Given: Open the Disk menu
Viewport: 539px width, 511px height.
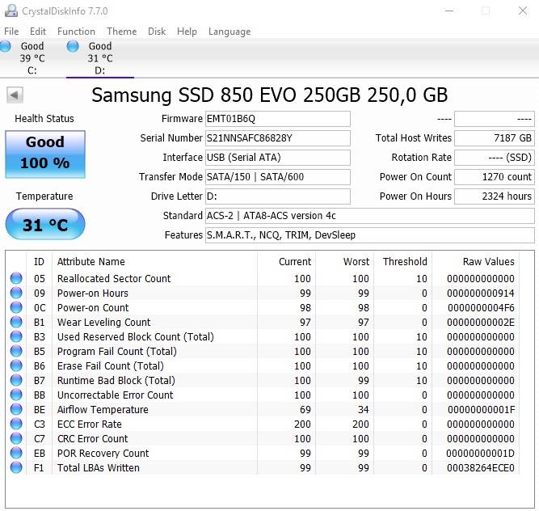Looking at the screenshot, I should point(157,32).
